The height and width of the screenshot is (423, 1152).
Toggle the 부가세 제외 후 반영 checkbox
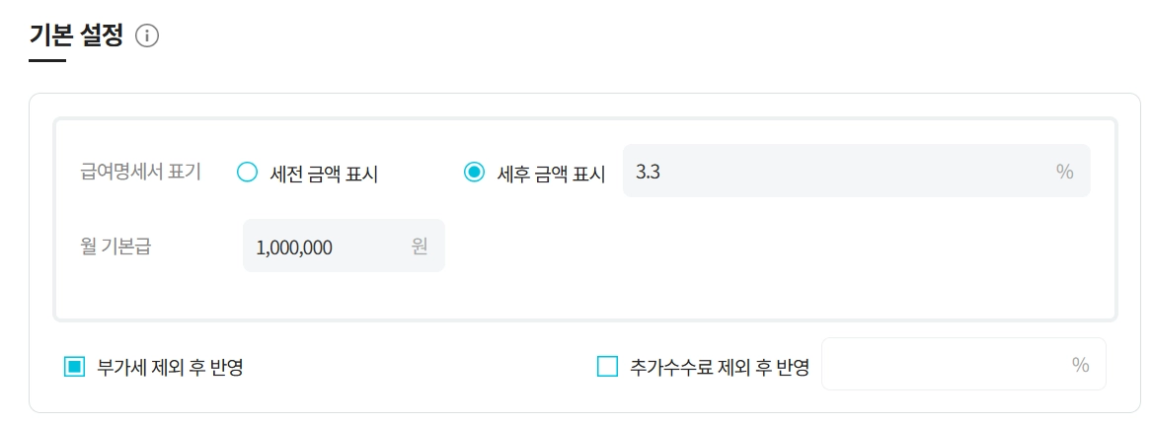tap(75, 368)
